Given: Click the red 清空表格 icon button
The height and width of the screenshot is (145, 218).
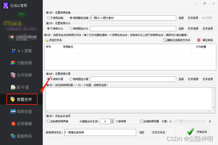Looking at the screenshot, I should [x=205, y=40].
